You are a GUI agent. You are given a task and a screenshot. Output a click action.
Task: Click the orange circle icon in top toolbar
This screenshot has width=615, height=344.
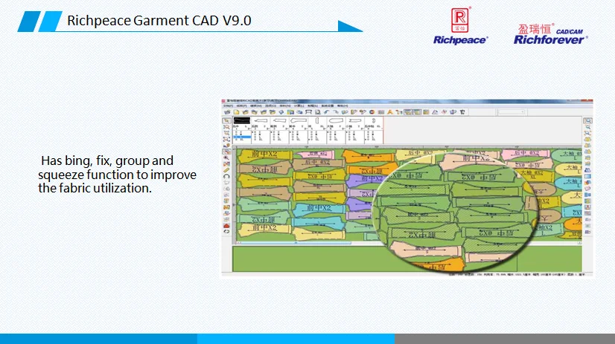[372, 112]
